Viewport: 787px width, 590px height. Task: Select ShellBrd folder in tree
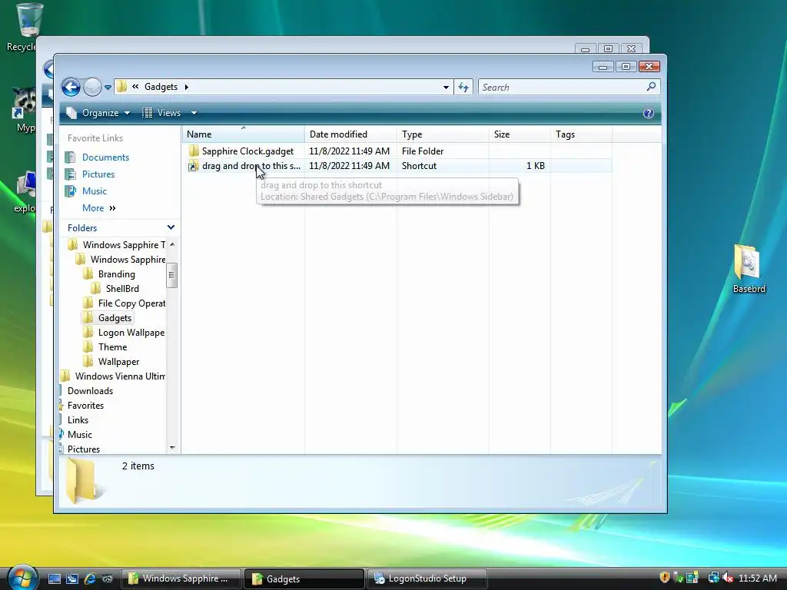point(122,289)
